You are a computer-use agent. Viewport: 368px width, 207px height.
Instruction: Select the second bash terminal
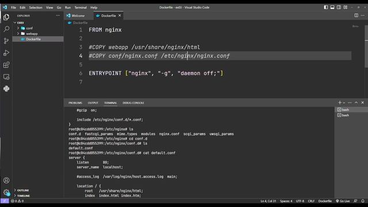coord(351,115)
